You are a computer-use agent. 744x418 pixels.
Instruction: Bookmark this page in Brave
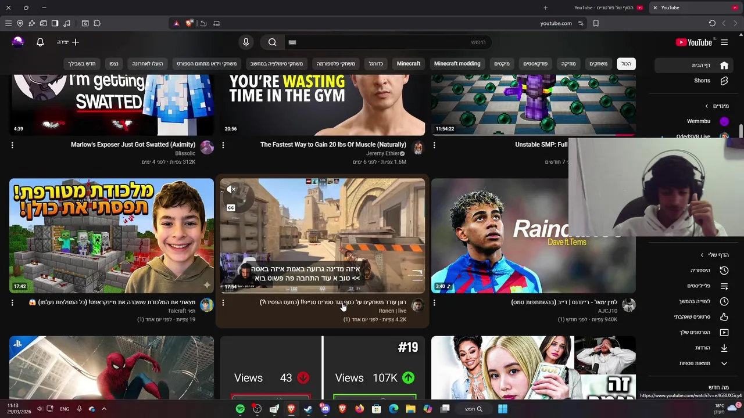[596, 23]
